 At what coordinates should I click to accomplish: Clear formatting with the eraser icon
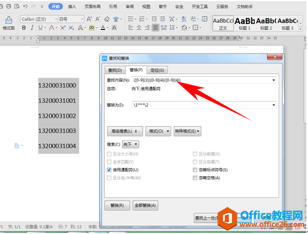point(107,19)
